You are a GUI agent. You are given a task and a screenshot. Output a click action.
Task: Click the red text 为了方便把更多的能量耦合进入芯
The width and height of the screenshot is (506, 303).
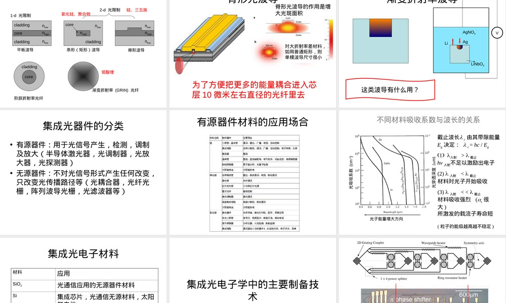pos(255,85)
